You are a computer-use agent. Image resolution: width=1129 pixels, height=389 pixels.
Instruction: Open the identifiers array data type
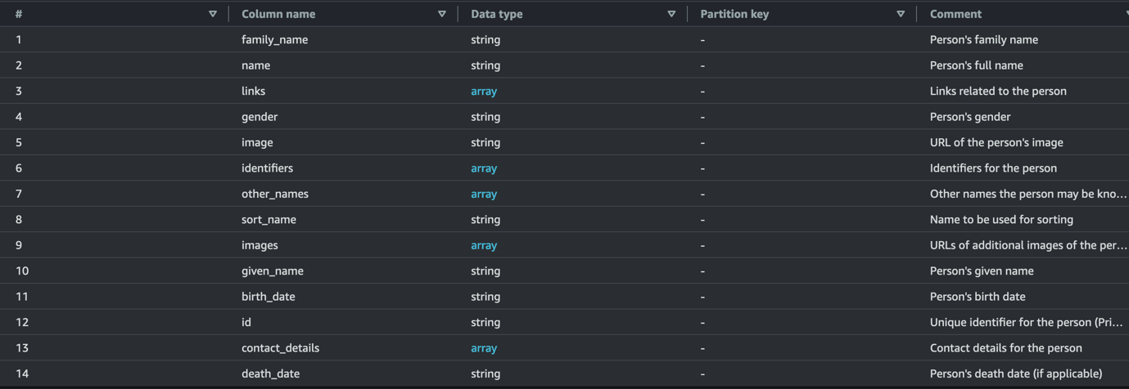coord(484,168)
